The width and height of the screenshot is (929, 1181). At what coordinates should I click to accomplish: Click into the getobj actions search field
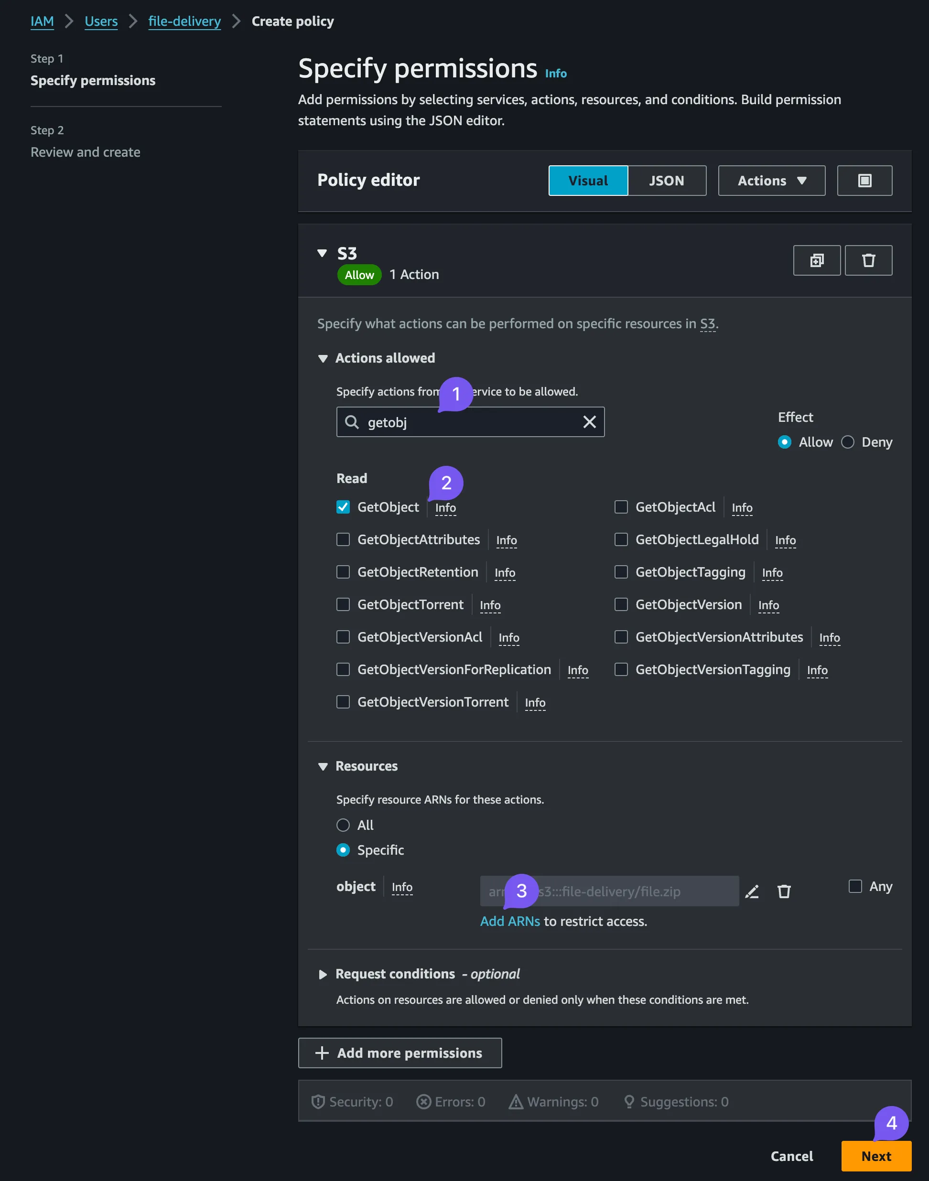pos(470,422)
